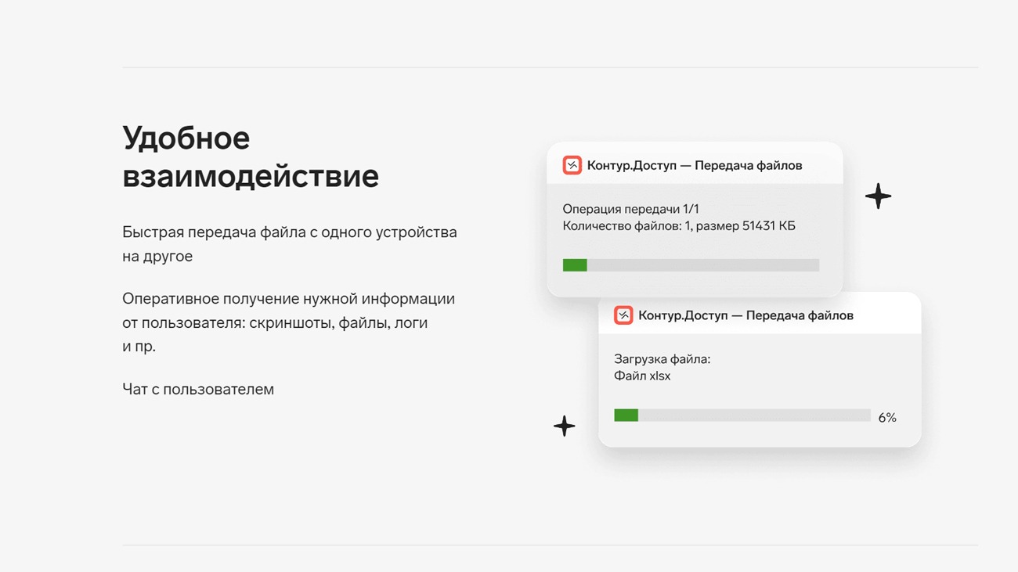Image resolution: width=1018 pixels, height=572 pixels.
Task: Click "Количество файлов: 1, размер 51431 КБ" text
Action: coord(678,226)
